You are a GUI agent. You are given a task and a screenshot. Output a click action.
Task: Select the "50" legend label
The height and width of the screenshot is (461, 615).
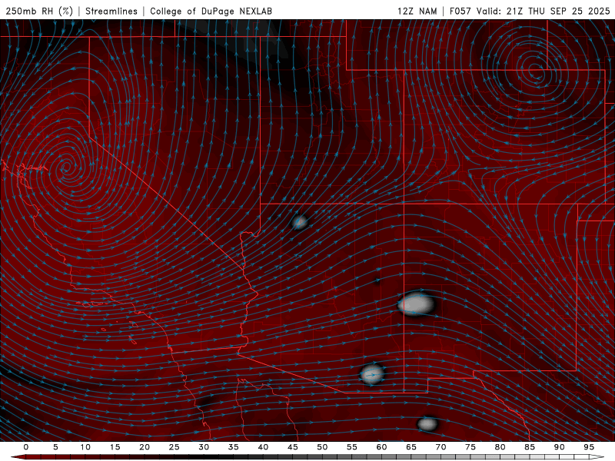(322, 447)
